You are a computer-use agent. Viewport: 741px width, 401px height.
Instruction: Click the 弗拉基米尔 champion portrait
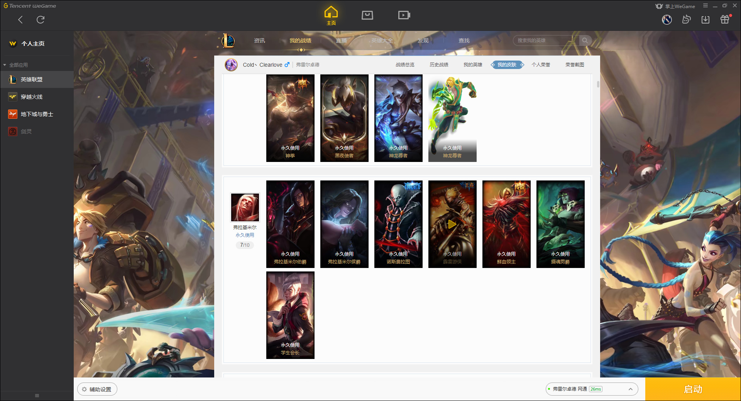point(245,207)
